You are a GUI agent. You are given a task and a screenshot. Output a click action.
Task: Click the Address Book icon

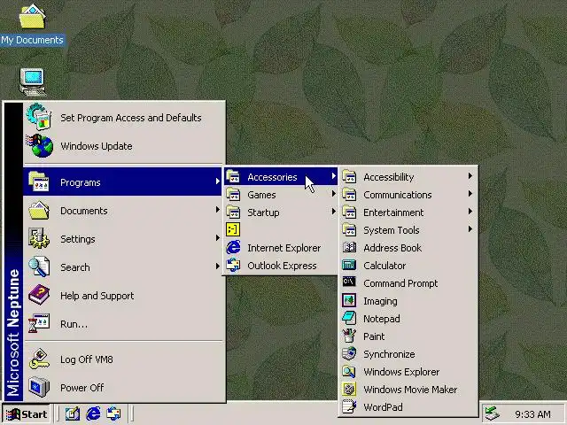[x=349, y=248]
